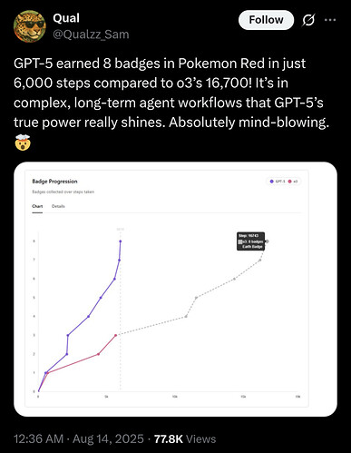
Task: Select o3's 8-badge grey endpoint marker
Action: tap(267, 241)
